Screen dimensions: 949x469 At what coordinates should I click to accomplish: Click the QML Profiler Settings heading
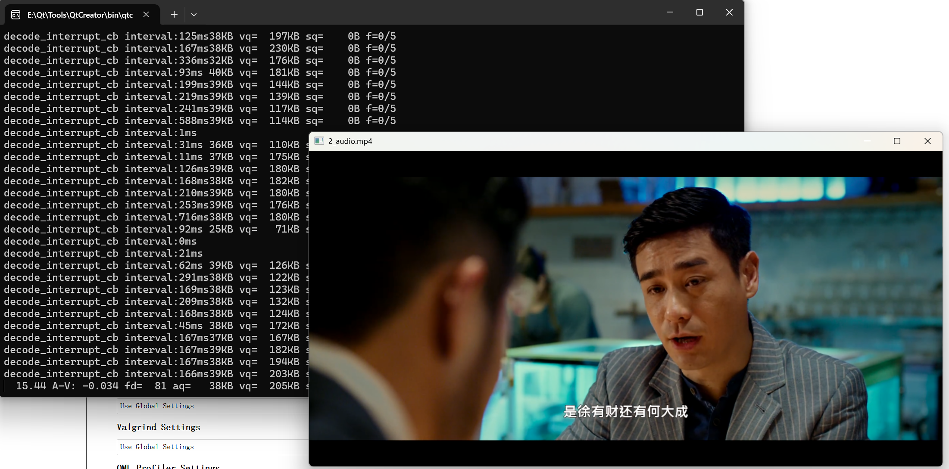pyautogui.click(x=168, y=466)
